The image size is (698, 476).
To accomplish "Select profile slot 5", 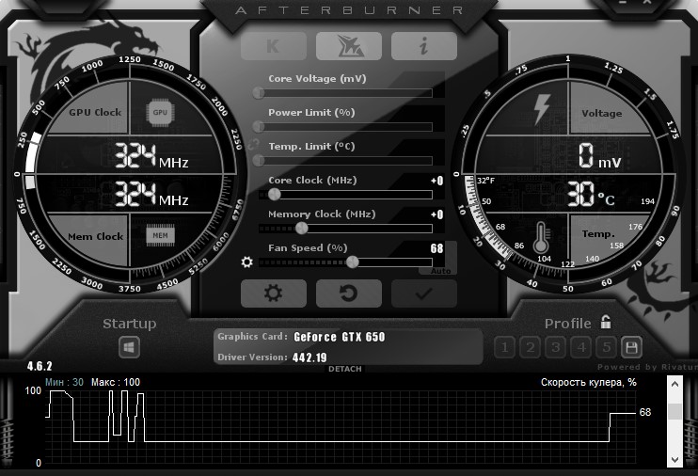I will [607, 347].
